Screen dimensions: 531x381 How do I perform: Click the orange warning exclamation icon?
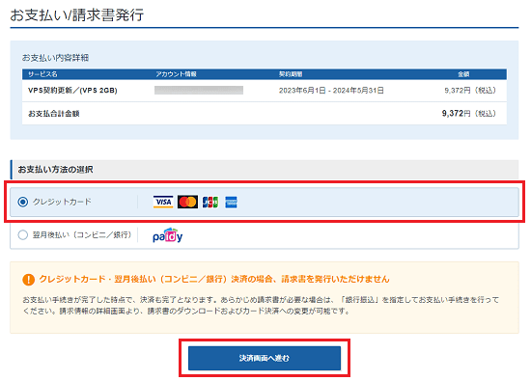(28, 280)
